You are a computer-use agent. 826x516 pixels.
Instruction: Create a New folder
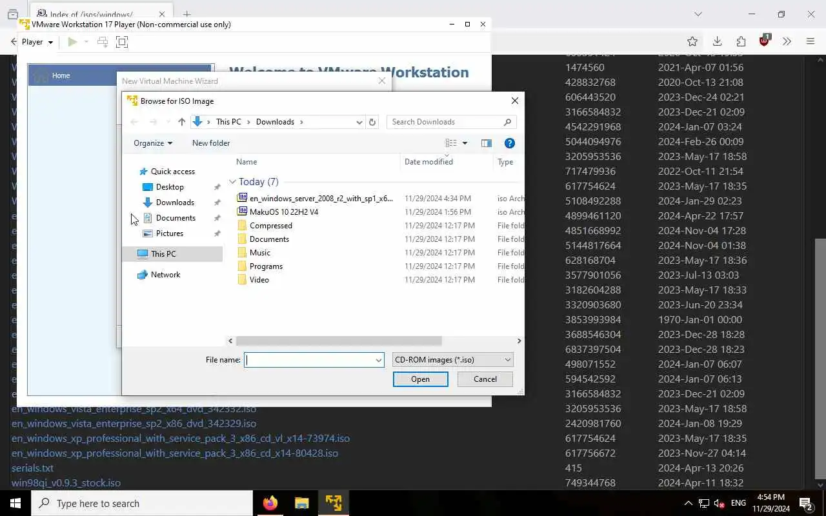pyautogui.click(x=211, y=143)
